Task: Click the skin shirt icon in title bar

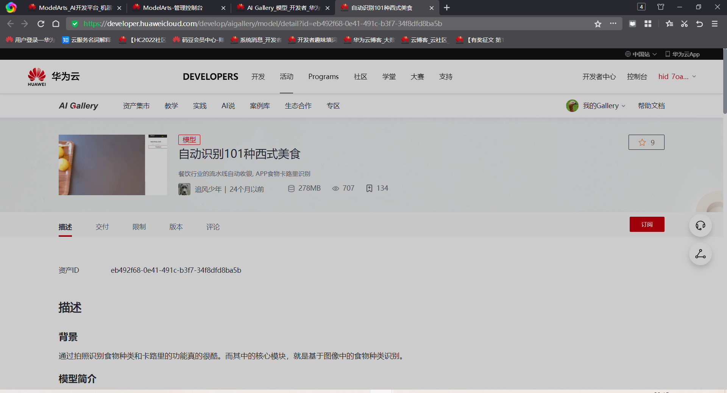Action: pyautogui.click(x=661, y=7)
